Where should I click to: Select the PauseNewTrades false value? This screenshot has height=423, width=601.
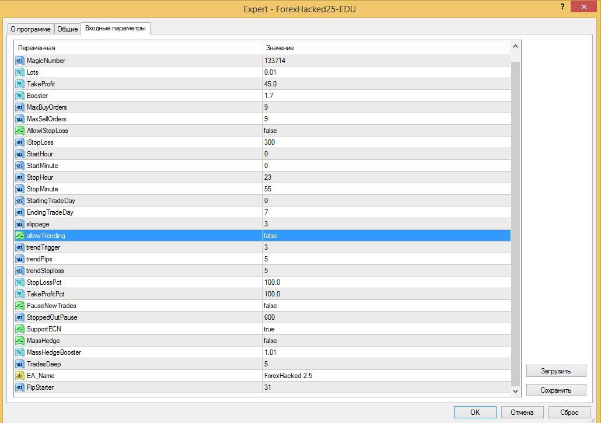click(x=270, y=306)
